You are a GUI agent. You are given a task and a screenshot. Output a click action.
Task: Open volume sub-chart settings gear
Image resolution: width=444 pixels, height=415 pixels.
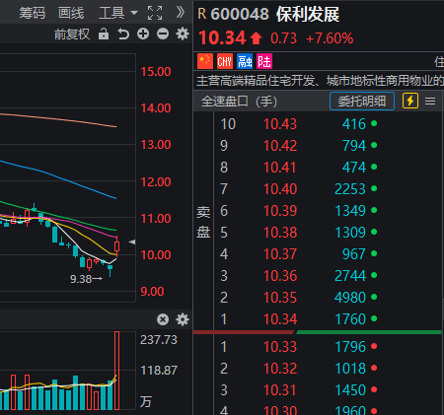pos(183,319)
